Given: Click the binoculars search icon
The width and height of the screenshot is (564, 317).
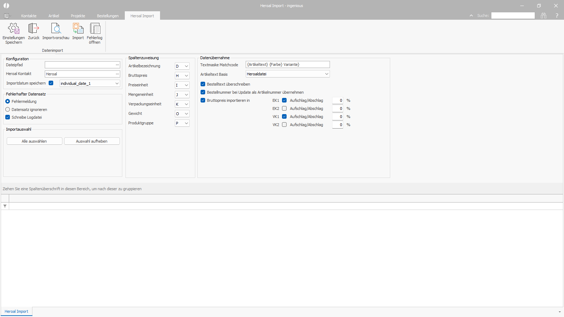Looking at the screenshot, I should (x=544, y=15).
